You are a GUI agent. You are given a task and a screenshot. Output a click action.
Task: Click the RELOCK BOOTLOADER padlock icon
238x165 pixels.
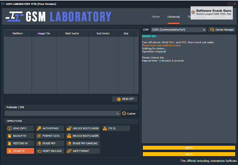click(x=69, y=136)
